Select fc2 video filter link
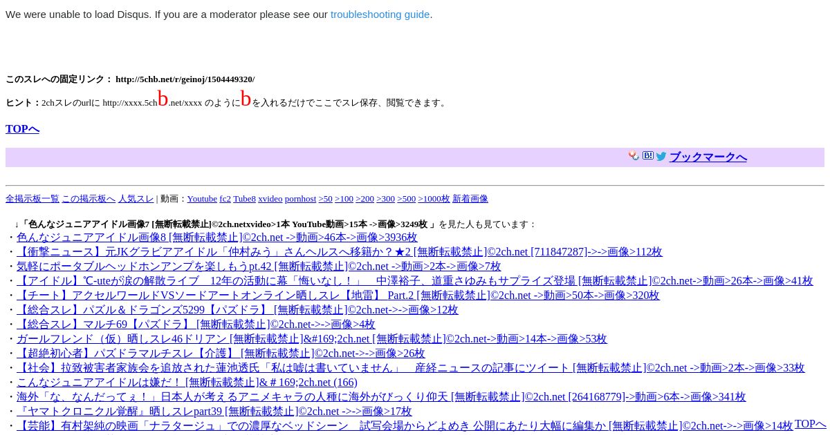Screen dimensions: 830x435 coord(225,199)
